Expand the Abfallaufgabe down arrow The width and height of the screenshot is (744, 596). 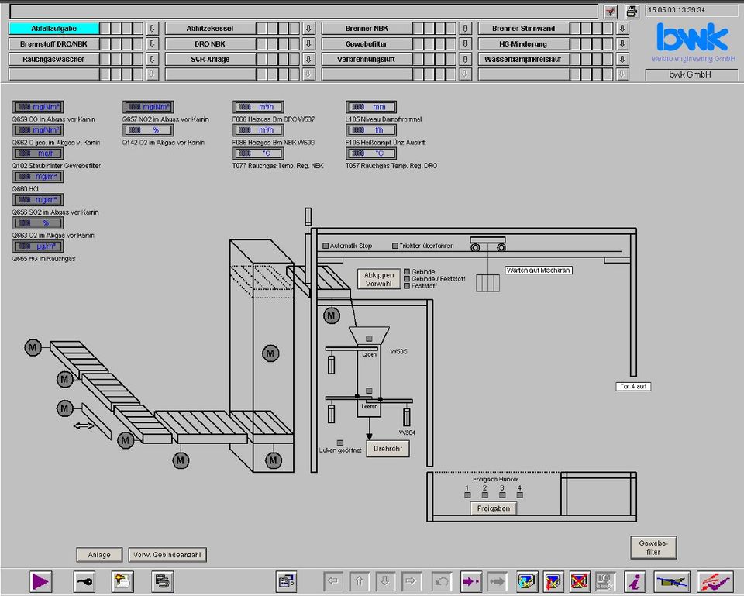coord(152,29)
